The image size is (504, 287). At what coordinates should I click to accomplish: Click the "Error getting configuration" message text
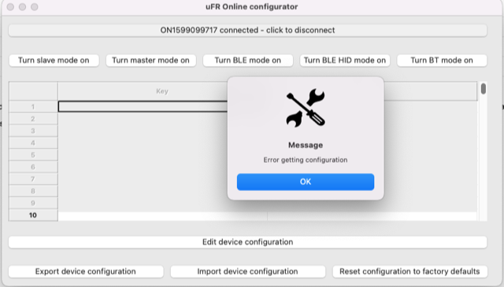[306, 160]
